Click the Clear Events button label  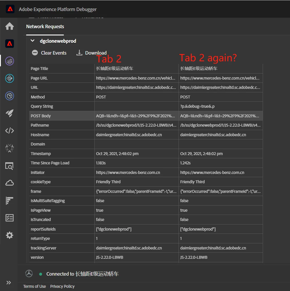tap(54, 53)
